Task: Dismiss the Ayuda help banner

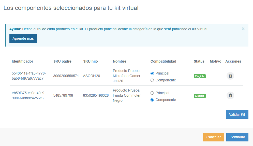Action: pyautogui.click(x=243, y=29)
